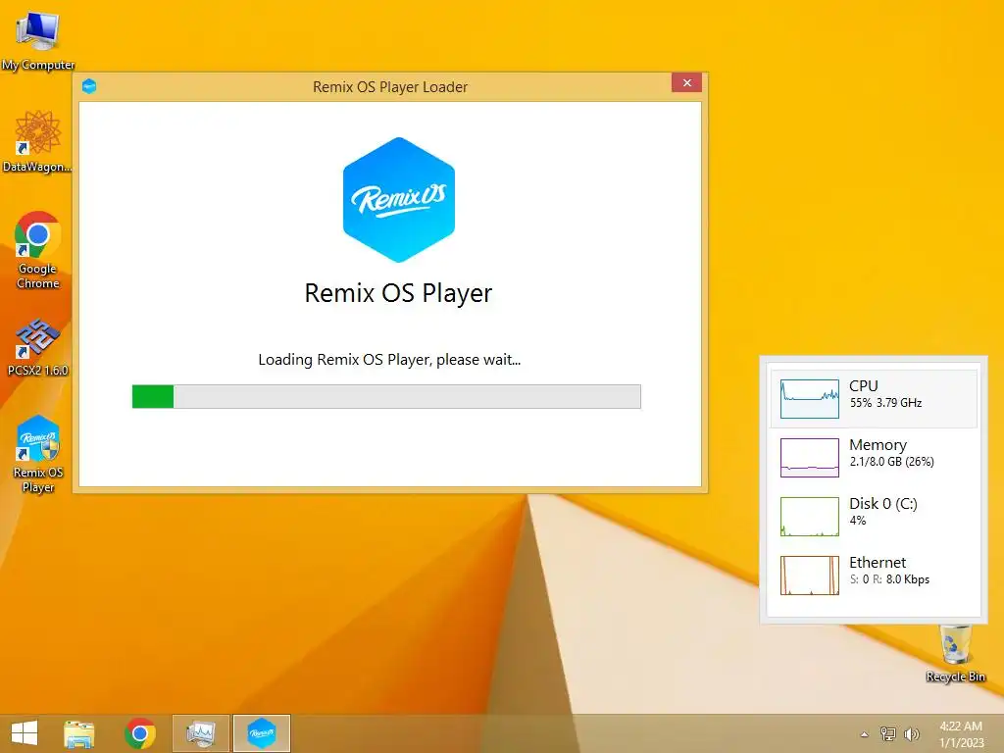1004x753 pixels.
Task: Switch to Task Manager on the taskbar
Action: click(201, 733)
